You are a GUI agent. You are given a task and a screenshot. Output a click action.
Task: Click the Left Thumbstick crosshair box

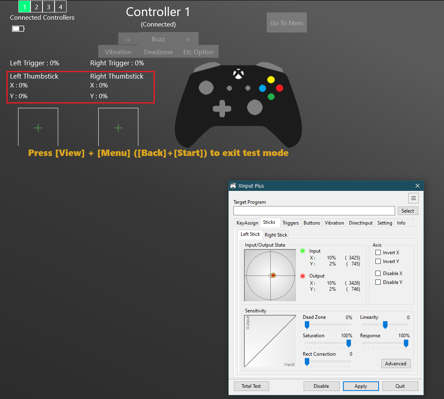coord(38,127)
